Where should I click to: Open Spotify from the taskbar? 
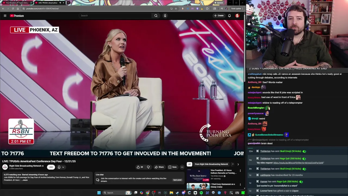pyautogui.click(x=201, y=193)
